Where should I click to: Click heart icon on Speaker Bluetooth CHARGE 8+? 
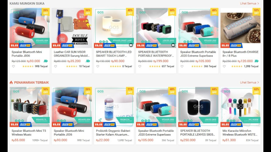(224, 66)
